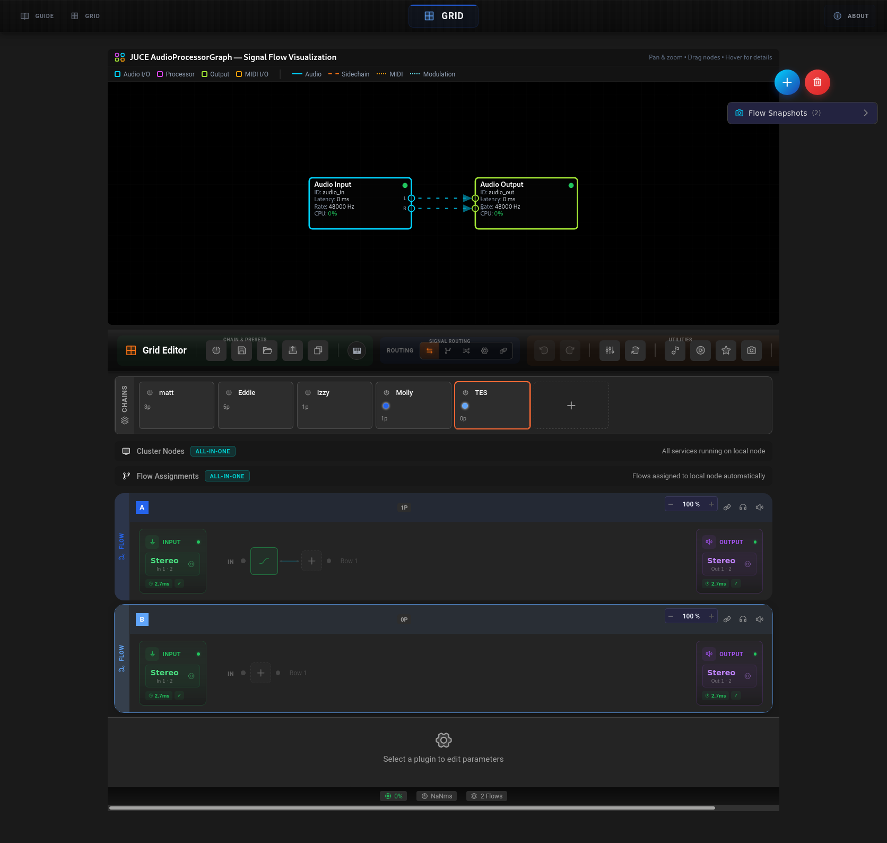Click the link icon in flow B header

(x=727, y=620)
